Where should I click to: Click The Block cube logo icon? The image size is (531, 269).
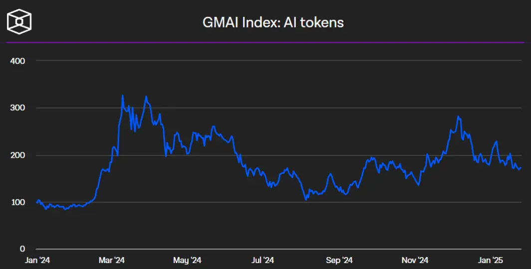coord(19,21)
